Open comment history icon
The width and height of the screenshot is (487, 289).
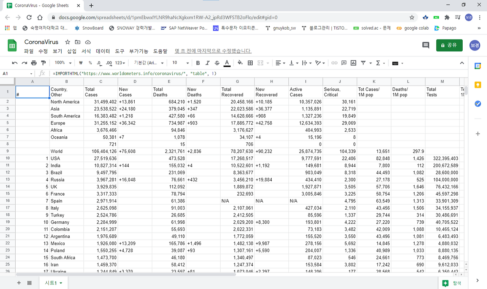(x=426, y=45)
